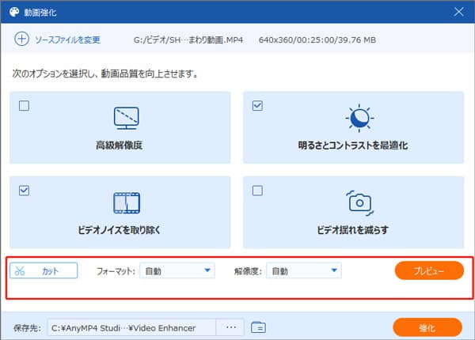Viewport: 475px width, 340px height.
Task: Expand the 解像度 dropdown
Action: pos(304,271)
